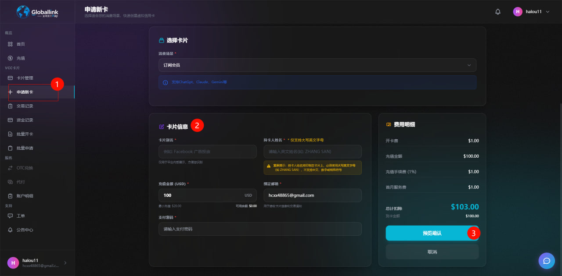Viewport: 562px width, 276px height.
Task: Go to 批量开卡 in the sidebar
Action: point(25,134)
